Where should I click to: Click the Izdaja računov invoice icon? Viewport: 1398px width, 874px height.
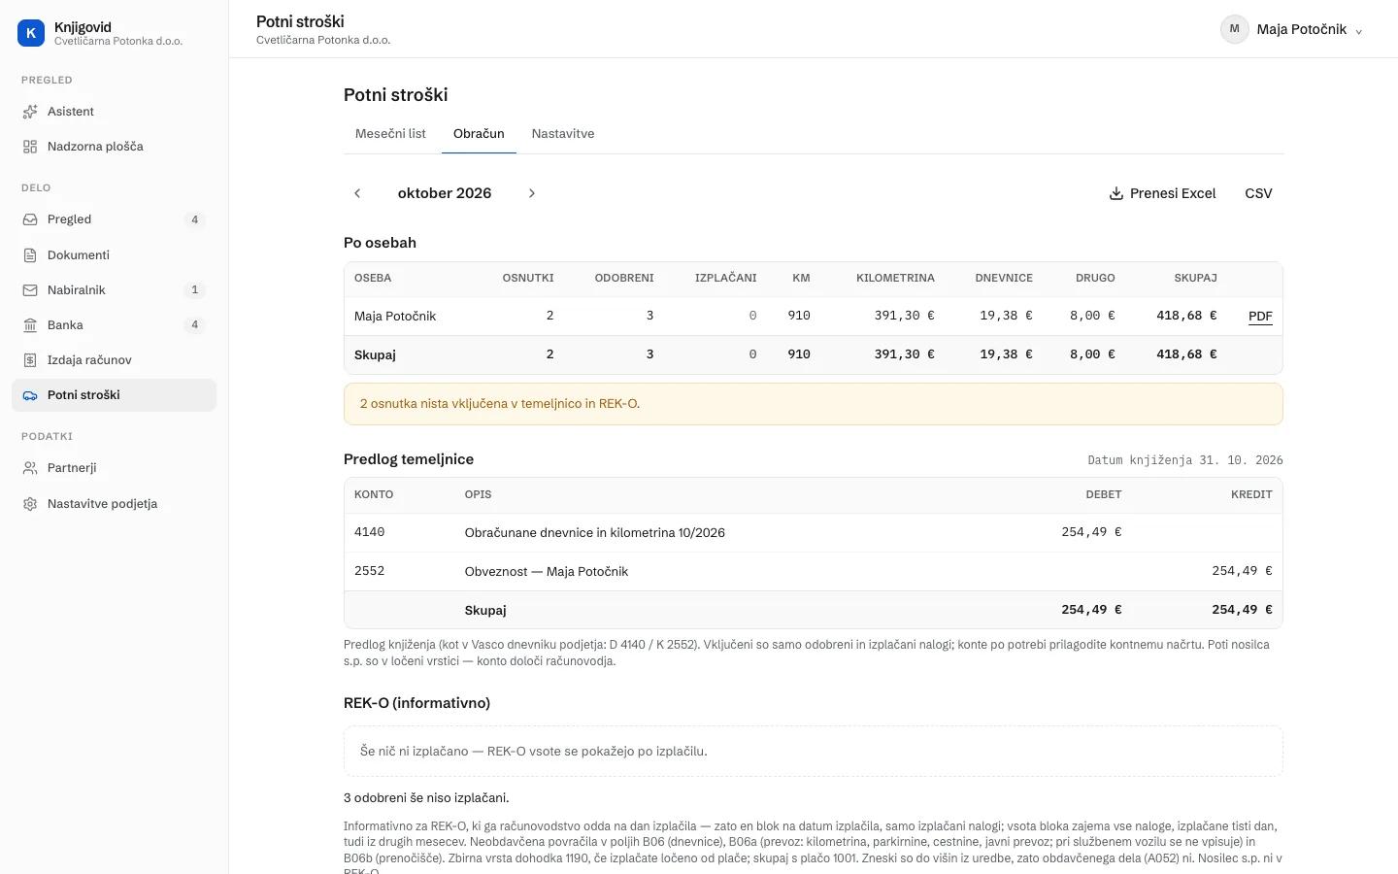point(30,360)
